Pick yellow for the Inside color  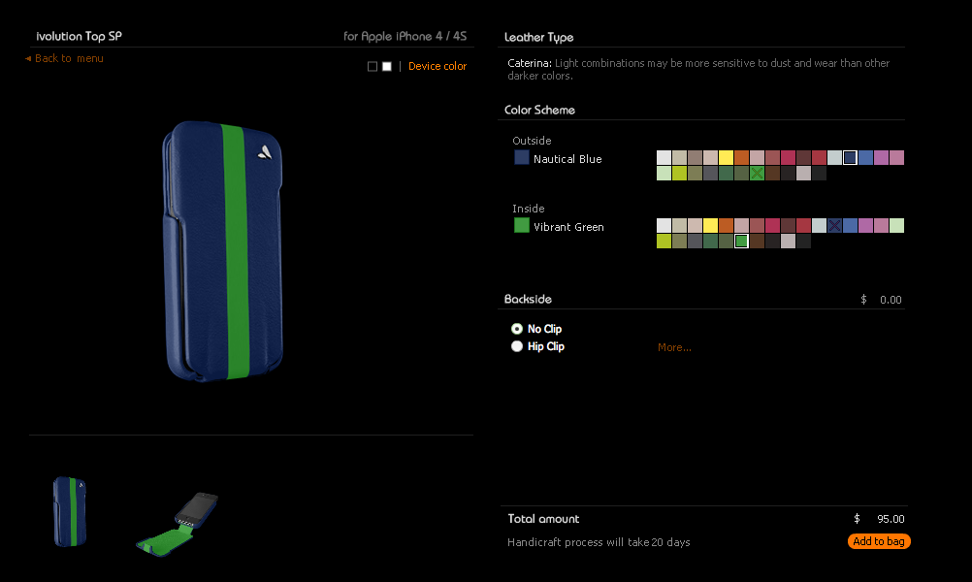tap(710, 225)
